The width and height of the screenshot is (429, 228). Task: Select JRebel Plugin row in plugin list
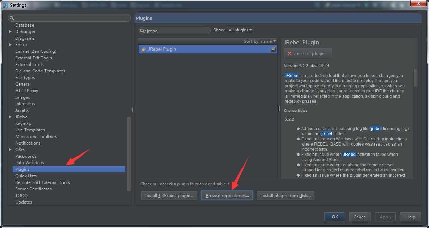click(x=208, y=49)
